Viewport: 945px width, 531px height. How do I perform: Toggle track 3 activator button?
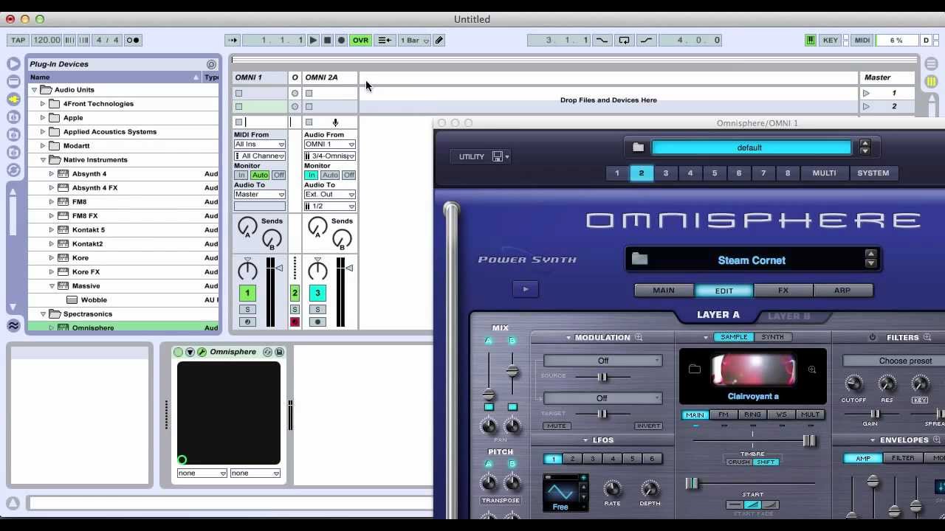(317, 293)
